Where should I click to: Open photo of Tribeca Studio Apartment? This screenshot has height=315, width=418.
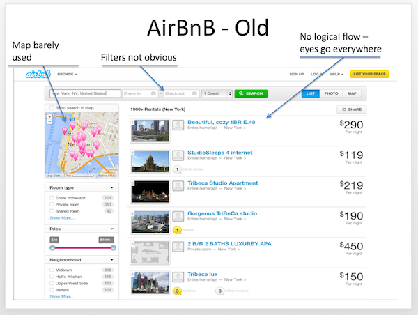pos(150,192)
